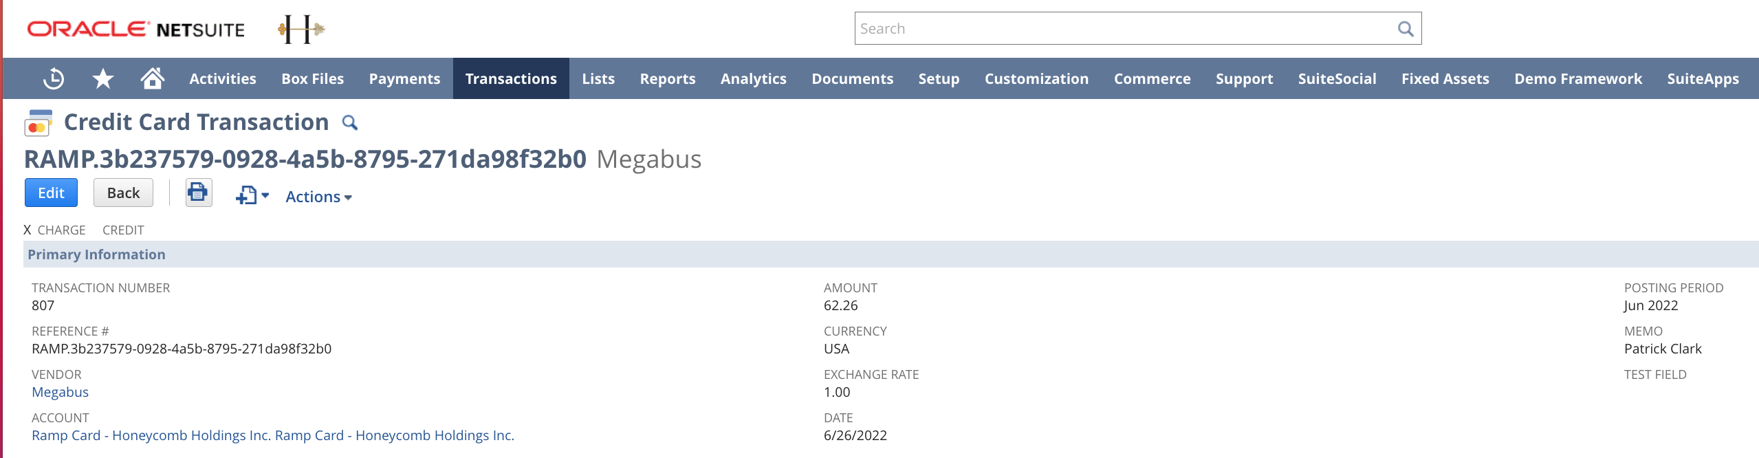Open the Ramp Card - Honeycomb Holdings account link
Viewport: 1759px width, 458px height.
(x=273, y=435)
